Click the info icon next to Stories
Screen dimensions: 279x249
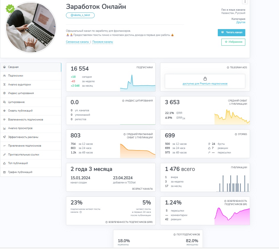236,134
